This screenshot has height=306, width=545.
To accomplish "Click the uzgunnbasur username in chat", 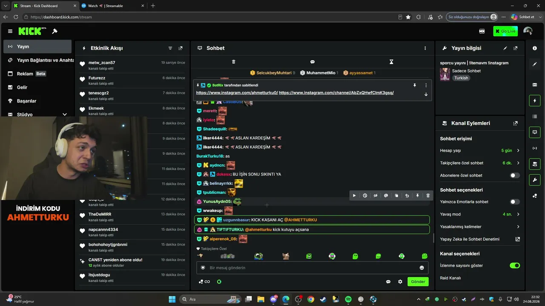I will click(x=236, y=220).
